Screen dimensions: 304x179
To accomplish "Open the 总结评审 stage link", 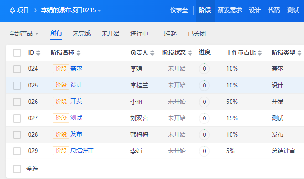I will point(82,150).
